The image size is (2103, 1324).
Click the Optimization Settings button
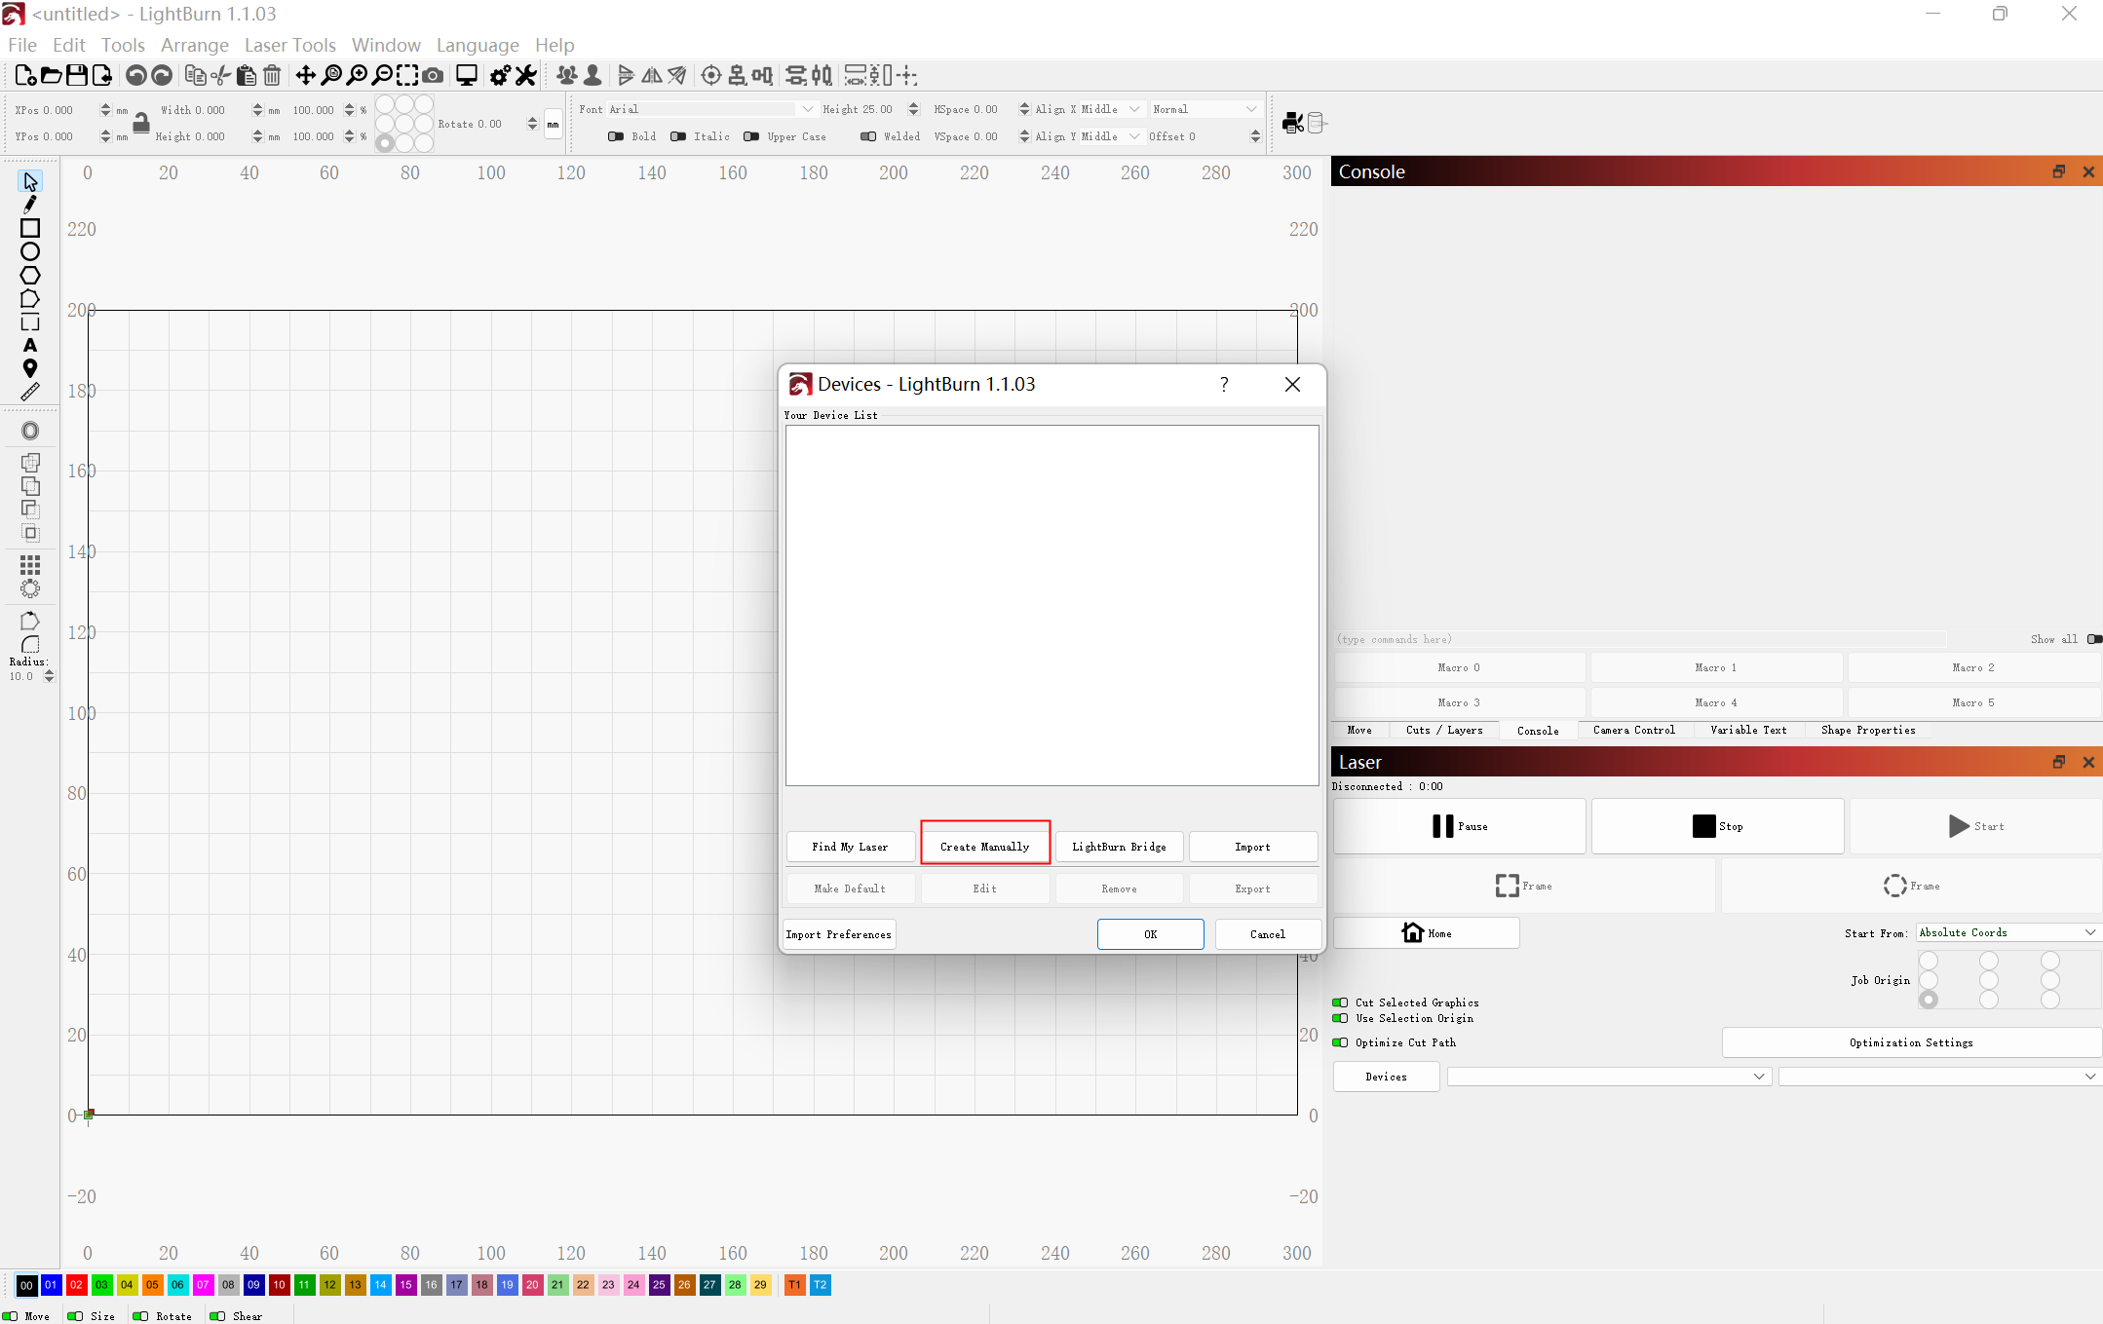tap(1911, 1042)
